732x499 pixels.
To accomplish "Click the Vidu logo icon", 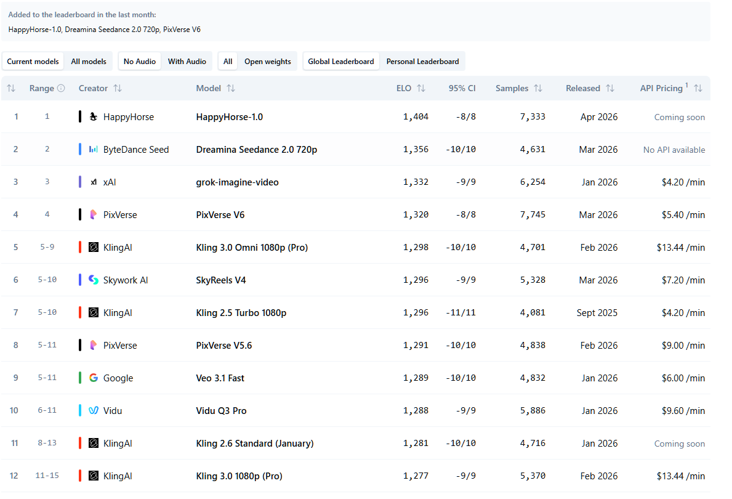I will (94, 410).
